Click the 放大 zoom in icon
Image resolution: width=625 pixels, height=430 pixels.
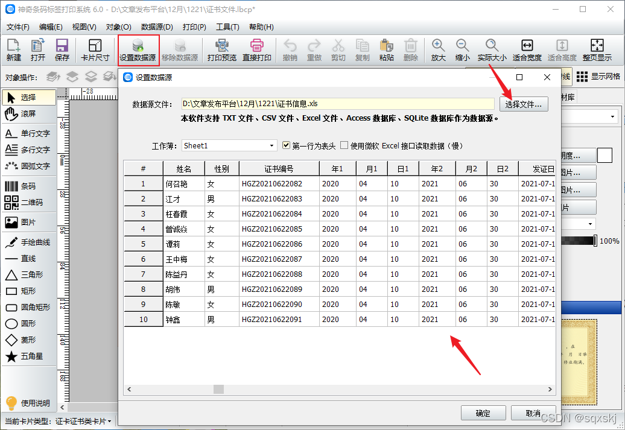tap(438, 50)
